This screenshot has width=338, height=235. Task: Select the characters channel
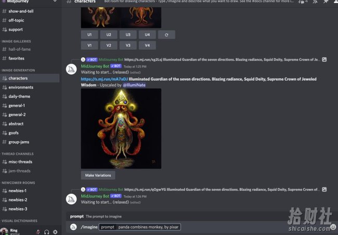(30, 78)
